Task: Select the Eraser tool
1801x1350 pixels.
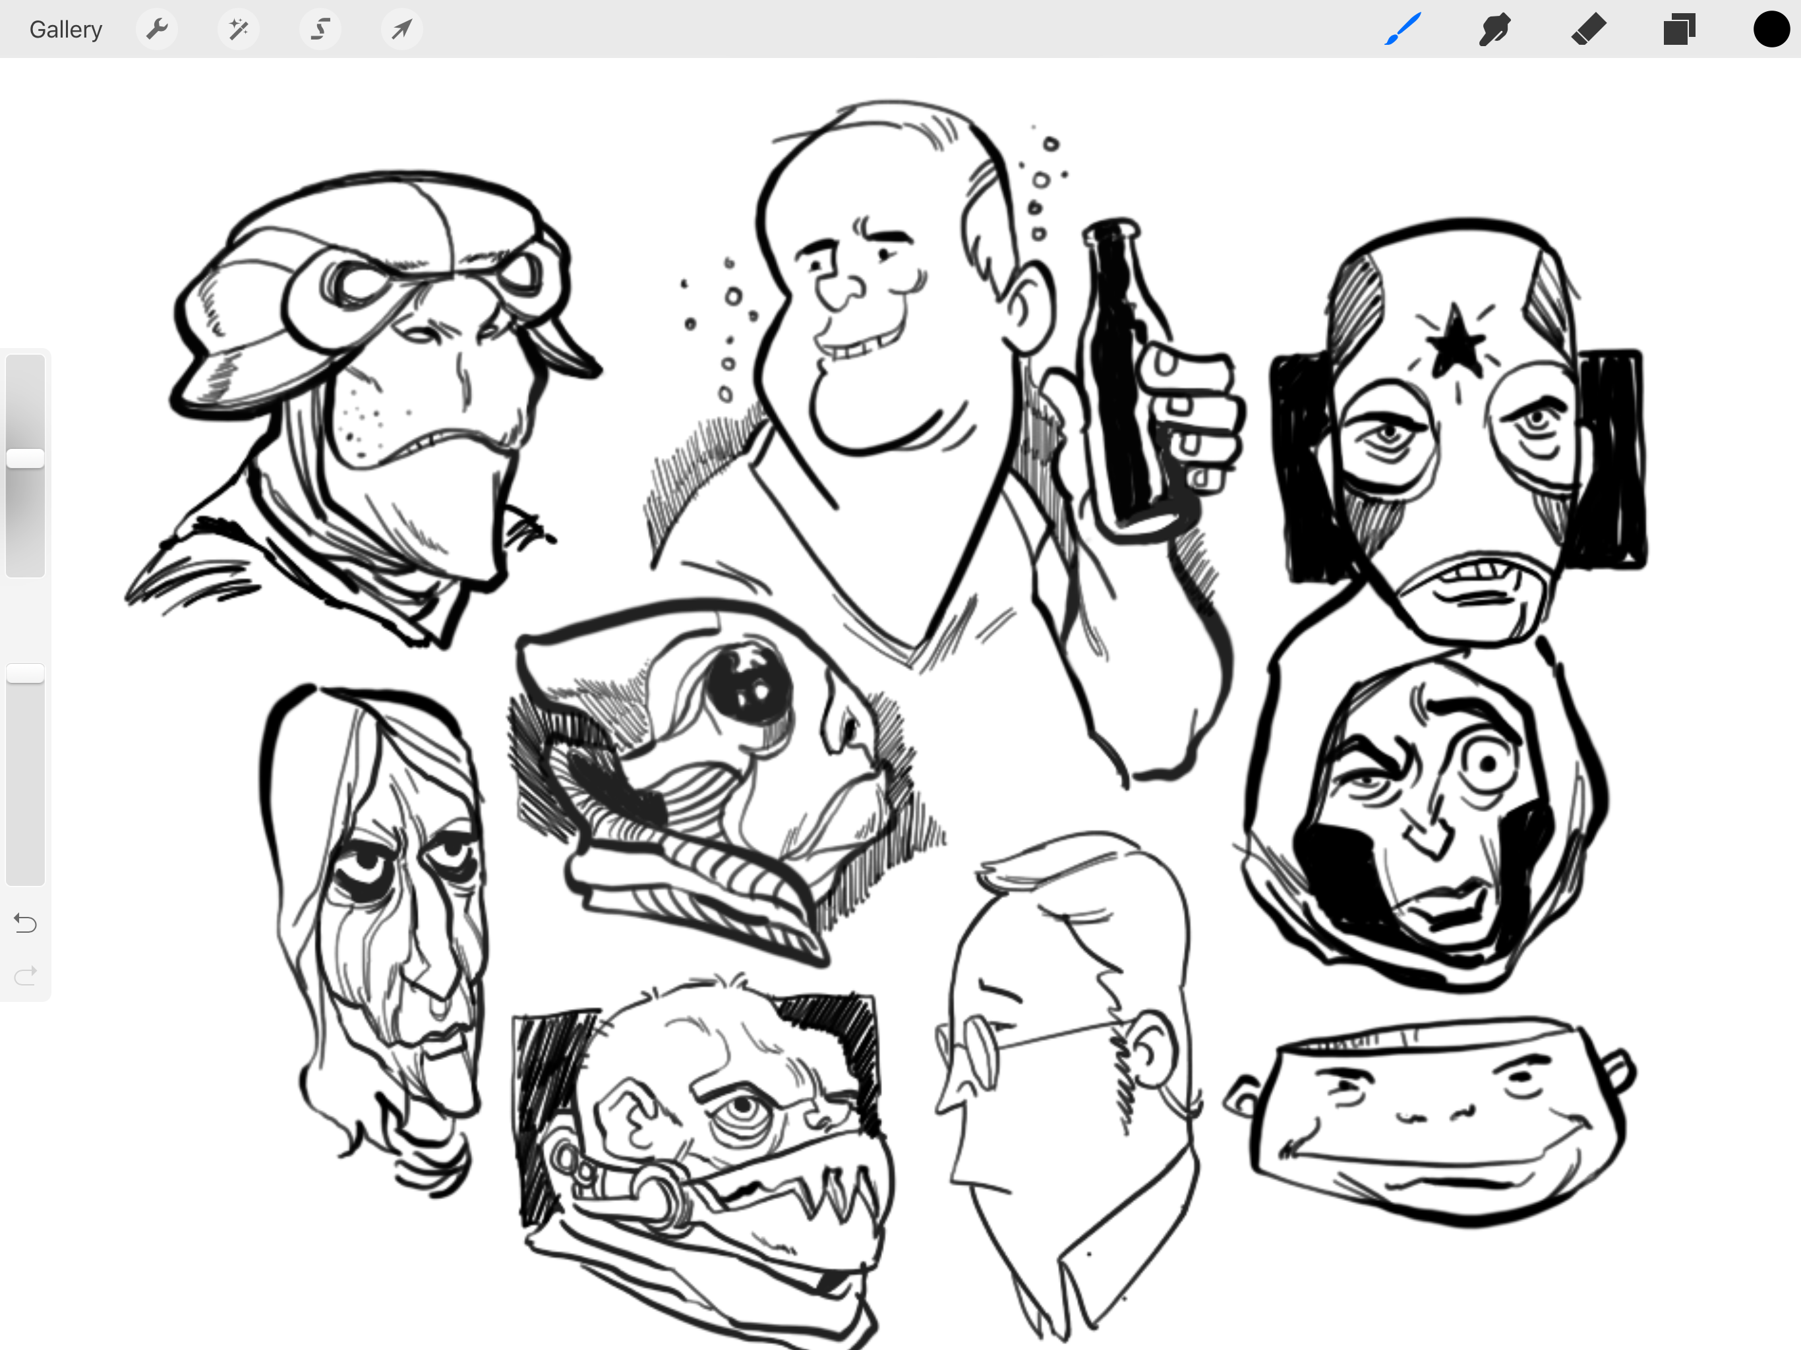Action: (x=1587, y=30)
